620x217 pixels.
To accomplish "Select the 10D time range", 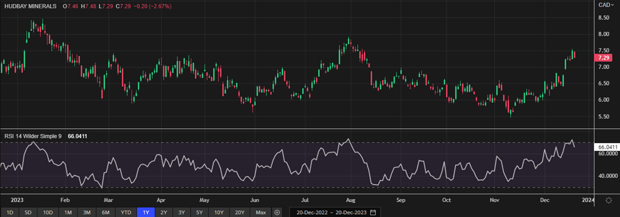I will 48,212.
